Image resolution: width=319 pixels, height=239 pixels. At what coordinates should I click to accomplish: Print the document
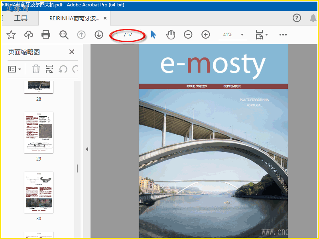point(46,35)
